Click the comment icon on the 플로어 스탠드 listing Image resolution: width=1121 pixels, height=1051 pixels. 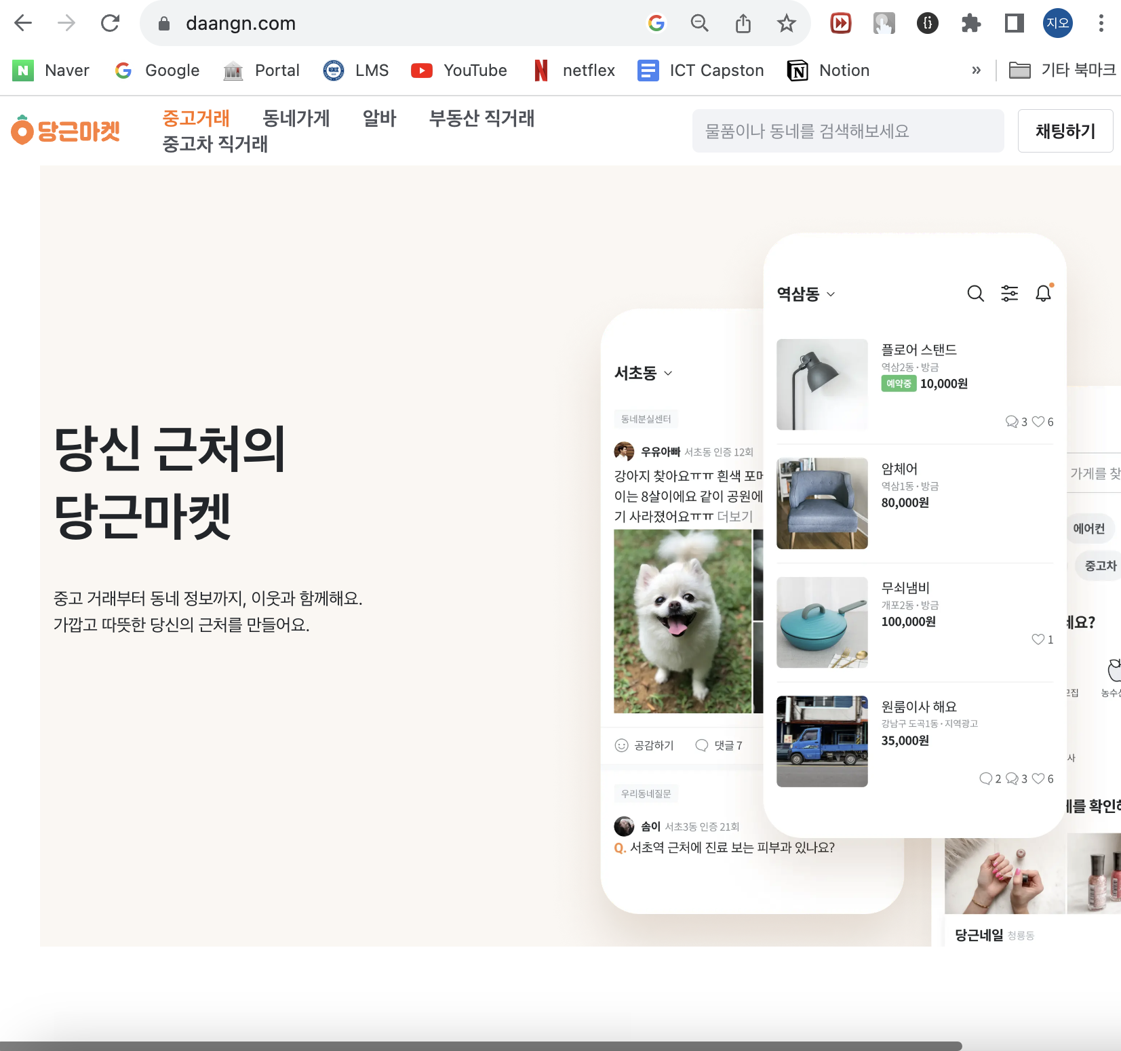(1012, 422)
